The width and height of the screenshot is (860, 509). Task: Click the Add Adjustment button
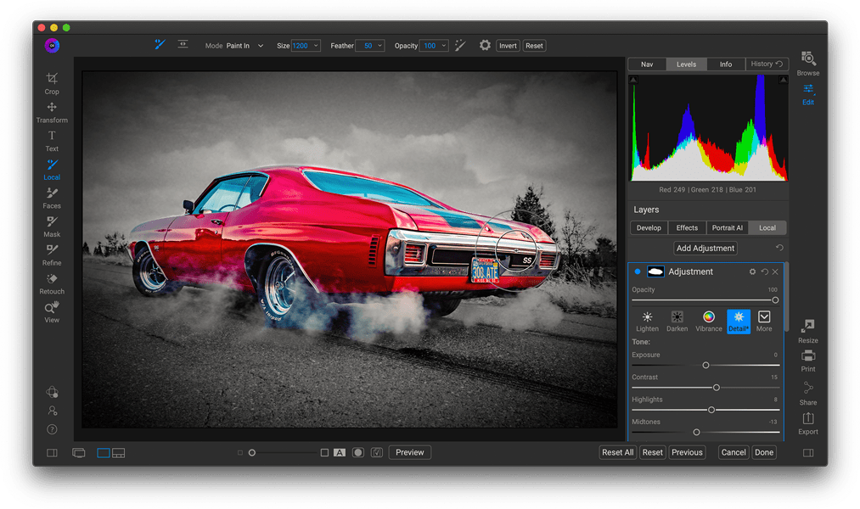pyautogui.click(x=705, y=249)
